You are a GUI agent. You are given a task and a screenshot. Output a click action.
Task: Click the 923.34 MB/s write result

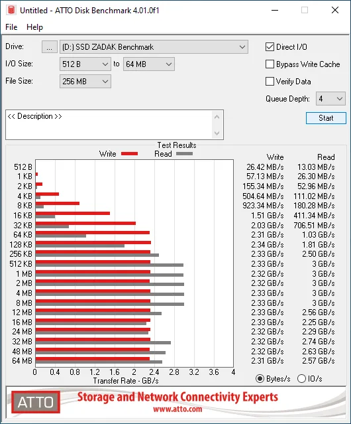(263, 206)
